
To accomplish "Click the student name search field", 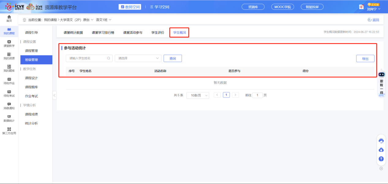I will pyautogui.click(x=87, y=58).
